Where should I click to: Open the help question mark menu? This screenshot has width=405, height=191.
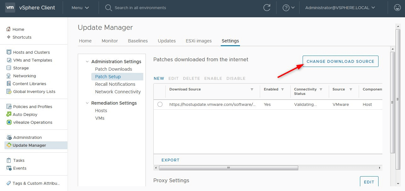[288, 8]
